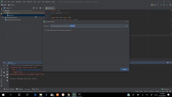Open the Window menu
The height and width of the screenshot is (97, 172).
48,2
